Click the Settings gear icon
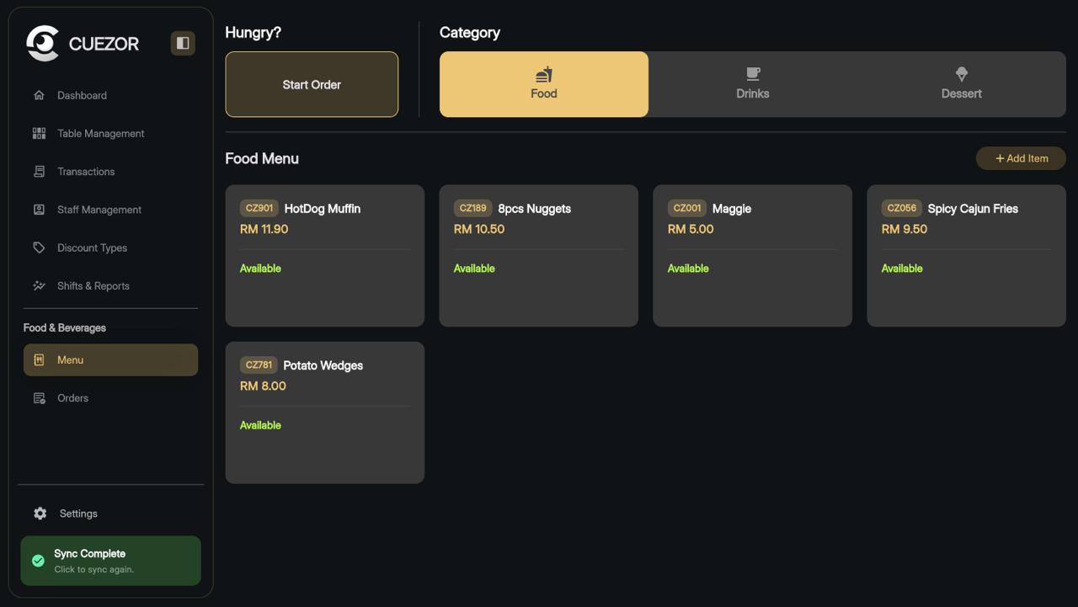The width and height of the screenshot is (1078, 607). [39, 513]
